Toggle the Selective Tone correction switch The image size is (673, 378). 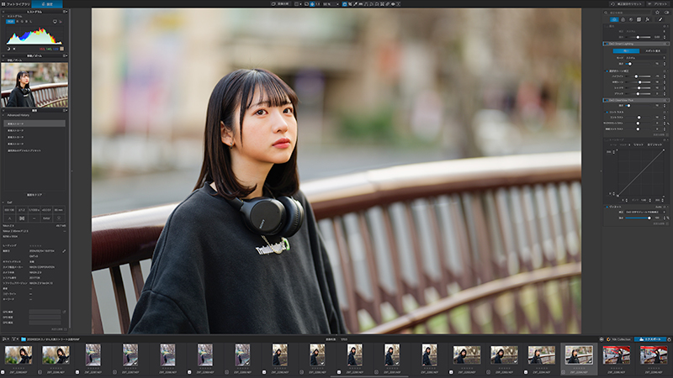(607, 71)
